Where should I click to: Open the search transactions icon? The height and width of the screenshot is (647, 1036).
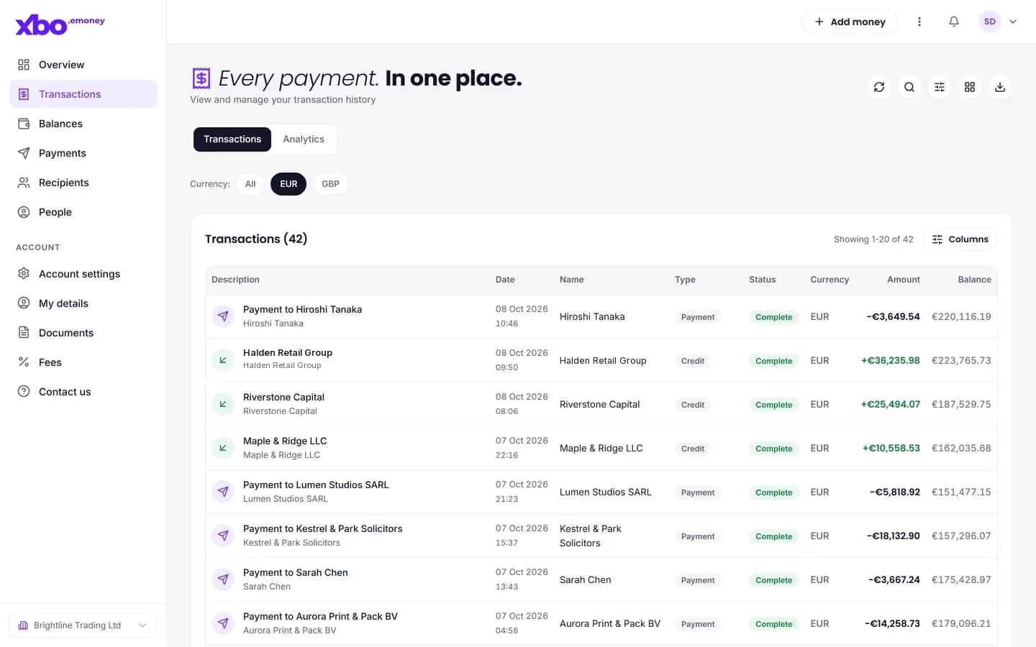(909, 87)
